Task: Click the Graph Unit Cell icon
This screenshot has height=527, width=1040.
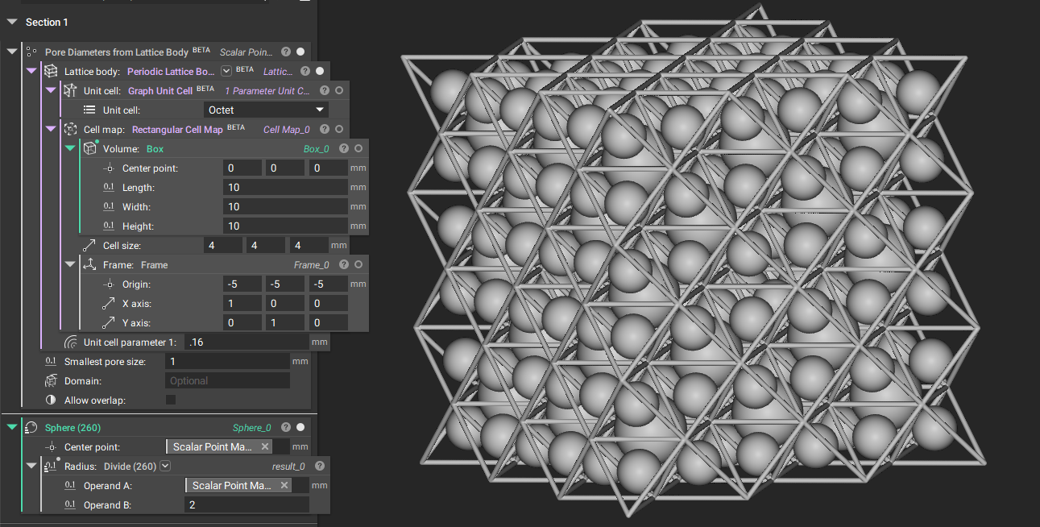Action: pyautogui.click(x=70, y=90)
